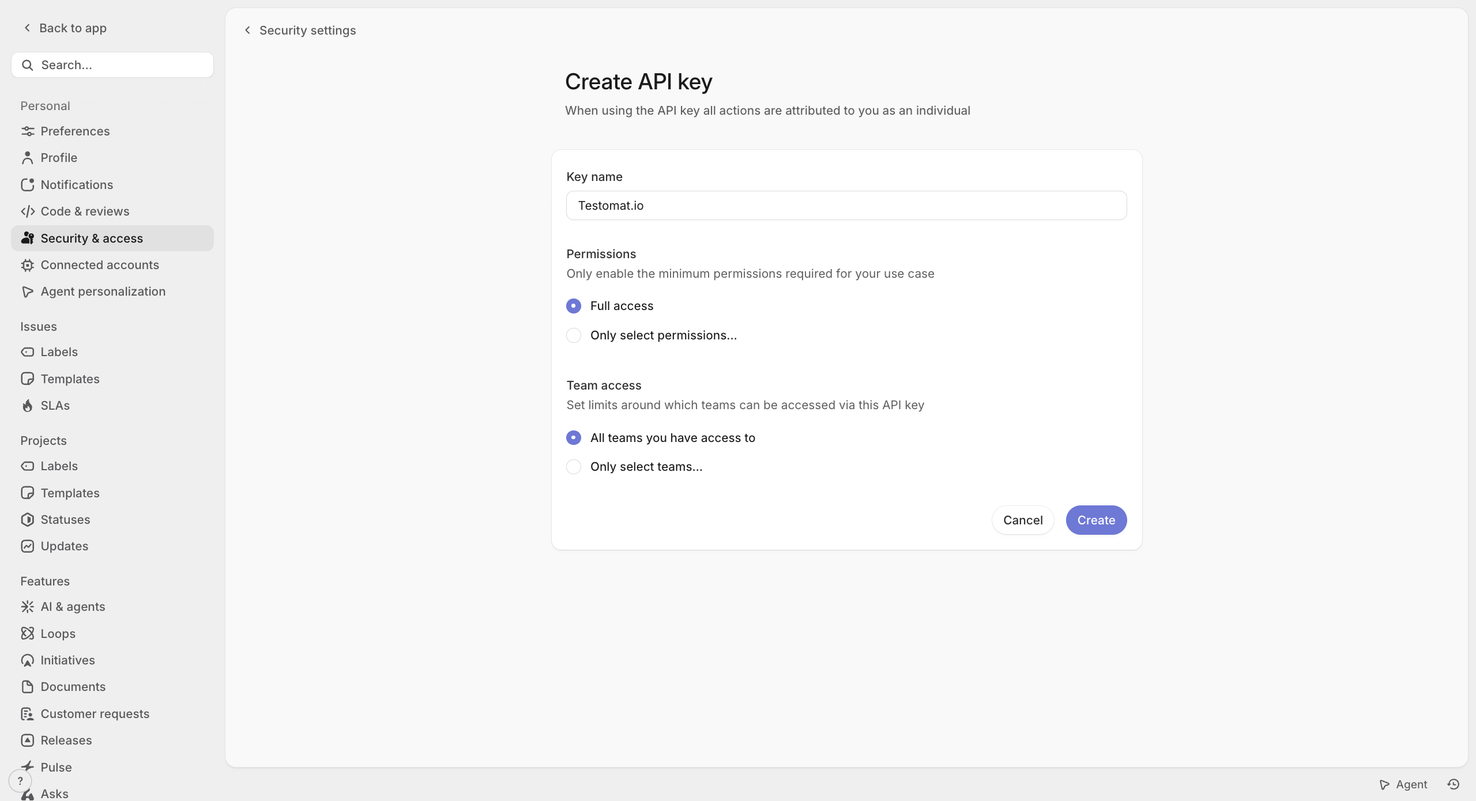Screen dimensions: 1476x801
Task: Click the Connected accounts plug icon
Action: coord(28,265)
